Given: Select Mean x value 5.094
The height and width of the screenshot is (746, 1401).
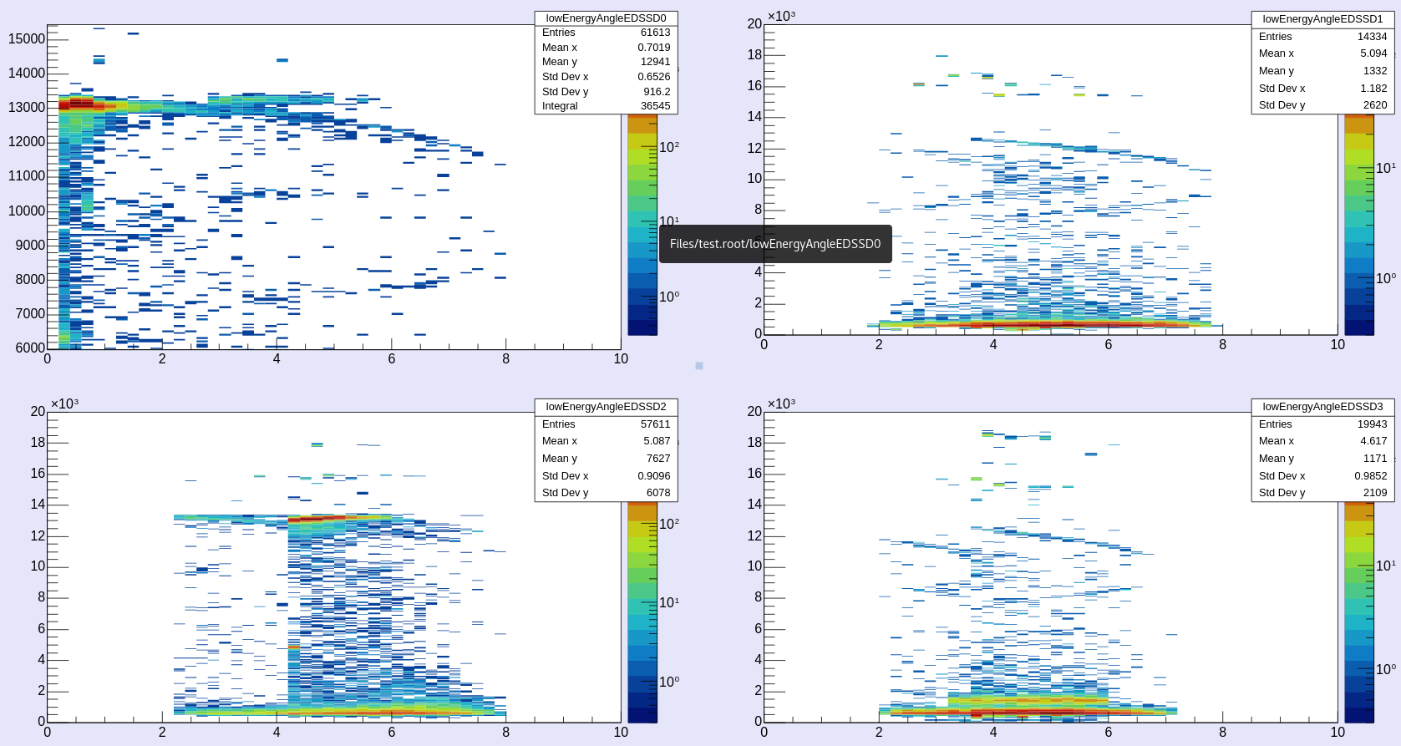Looking at the screenshot, I should point(1373,53).
